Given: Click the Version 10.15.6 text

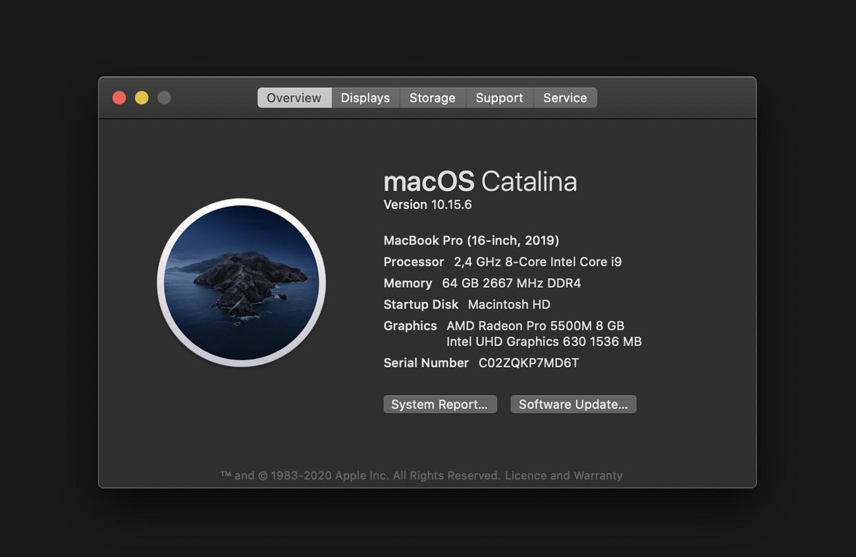Looking at the screenshot, I should (427, 205).
